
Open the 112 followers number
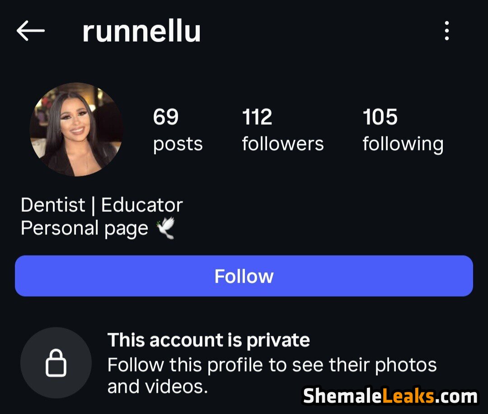[257, 117]
